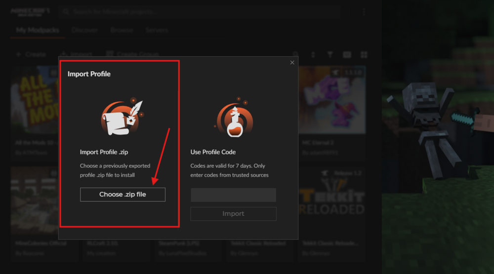Image resolution: width=494 pixels, height=274 pixels.
Task: Open the sort order dropdown arrows
Action: 313,54
